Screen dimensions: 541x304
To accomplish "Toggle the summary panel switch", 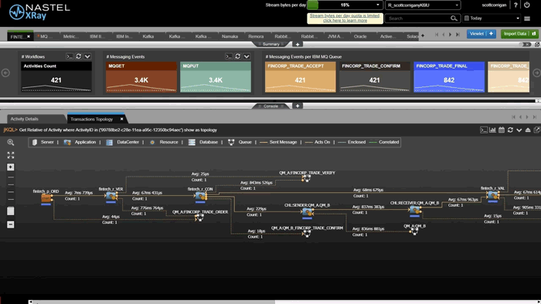I will tap(526, 45).
